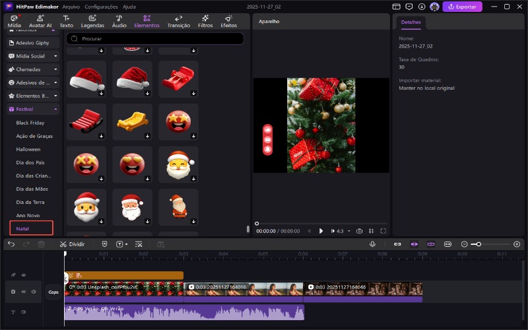The width and height of the screenshot is (528, 330).
Task: Open the Ajuda menu
Action: pyautogui.click(x=129, y=7)
